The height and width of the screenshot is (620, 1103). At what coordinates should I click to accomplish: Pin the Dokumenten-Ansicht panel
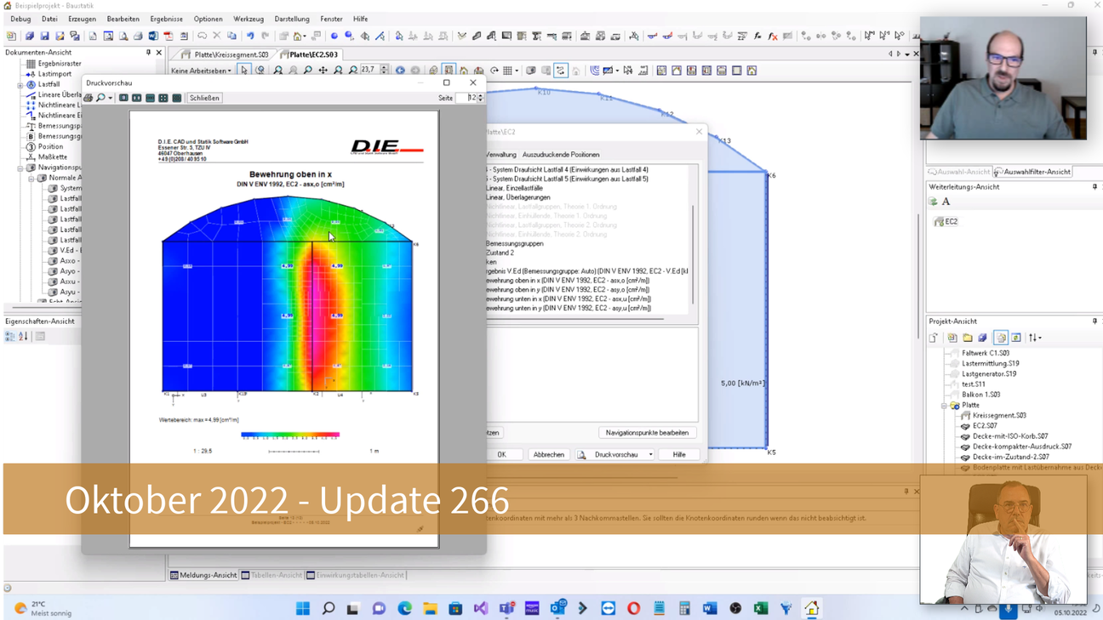pyautogui.click(x=148, y=53)
